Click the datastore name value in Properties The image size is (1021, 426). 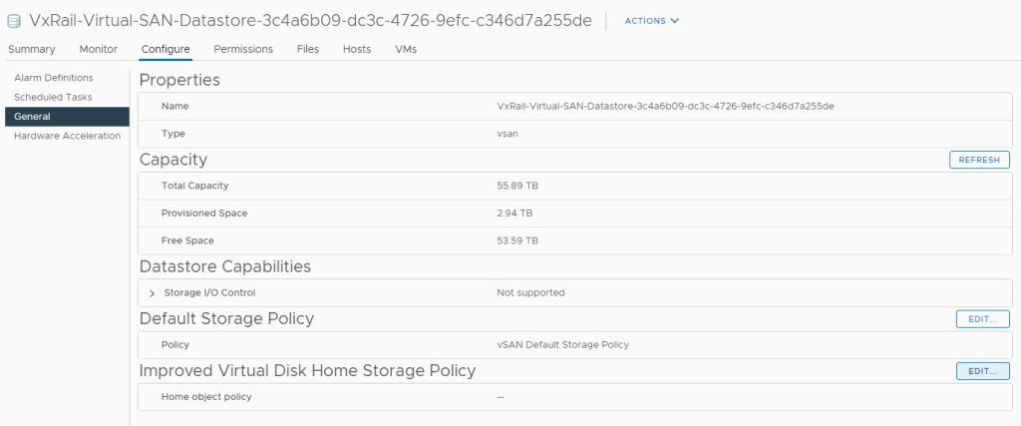coord(665,106)
